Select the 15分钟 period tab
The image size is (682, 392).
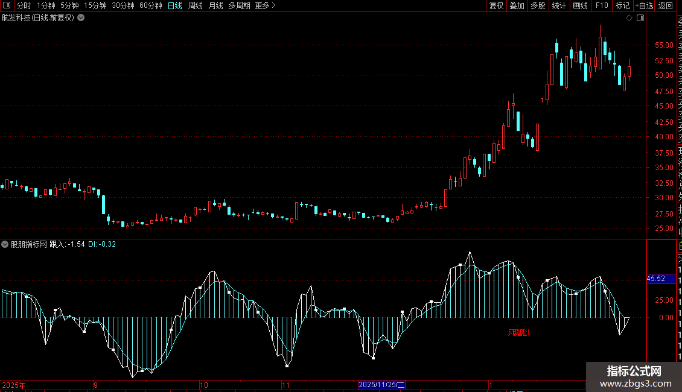coord(95,5)
